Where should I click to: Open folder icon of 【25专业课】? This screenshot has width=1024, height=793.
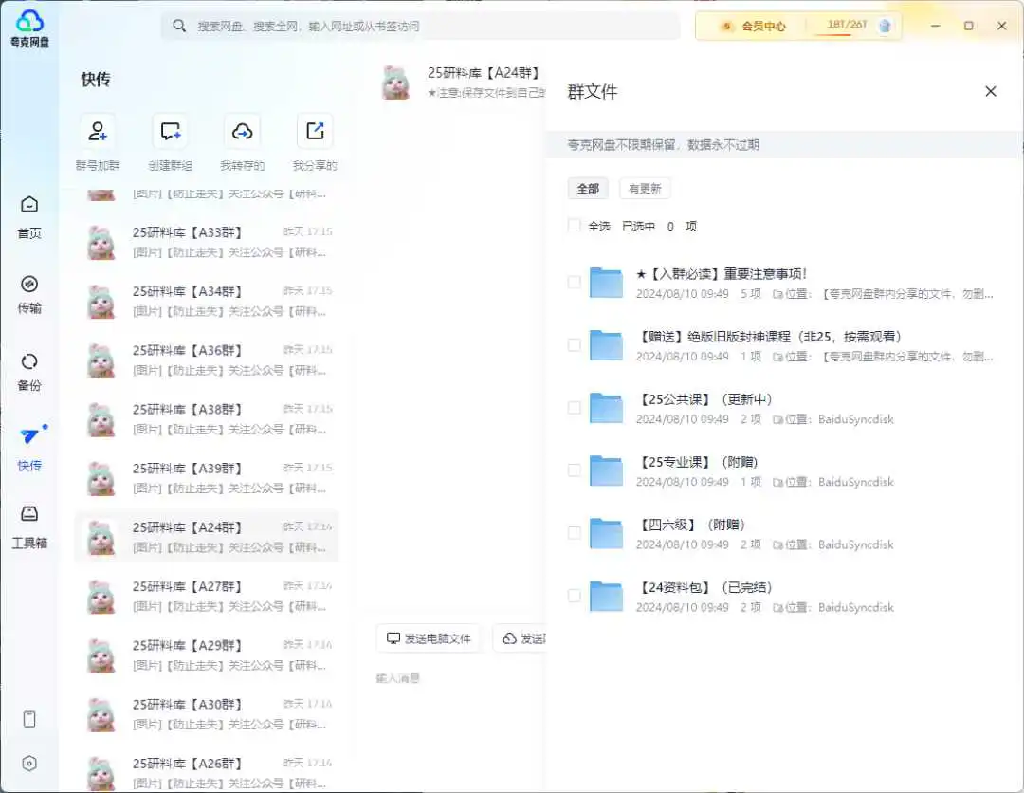pyautogui.click(x=606, y=470)
